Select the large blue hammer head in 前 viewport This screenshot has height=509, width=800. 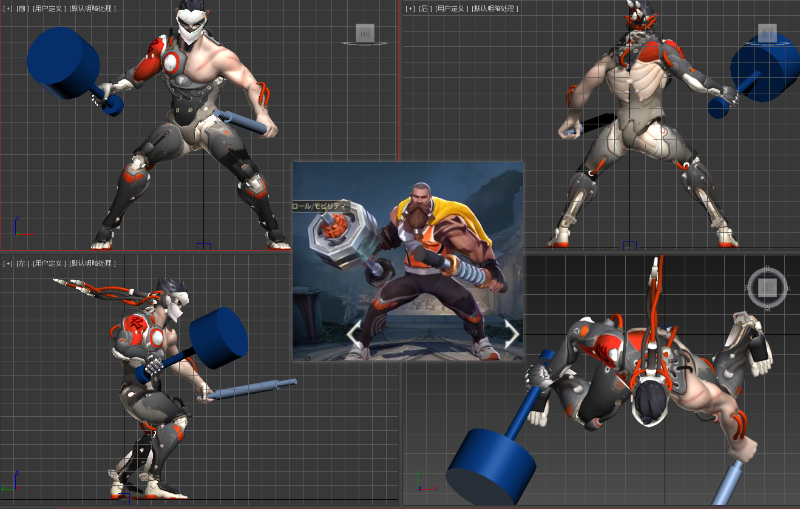[x=63, y=62]
